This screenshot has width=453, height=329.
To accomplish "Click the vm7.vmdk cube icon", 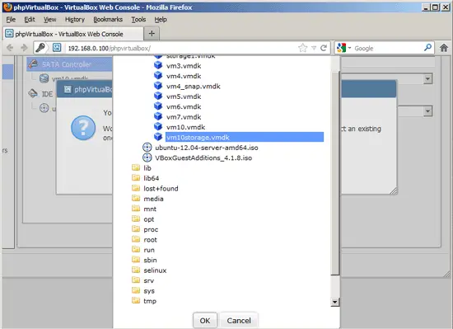I will pyautogui.click(x=158, y=116).
